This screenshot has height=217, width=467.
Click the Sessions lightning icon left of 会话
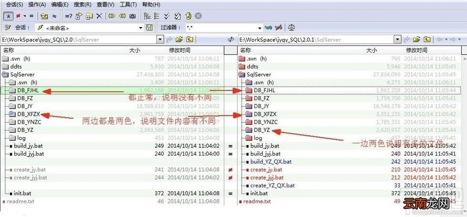click(x=8, y=28)
